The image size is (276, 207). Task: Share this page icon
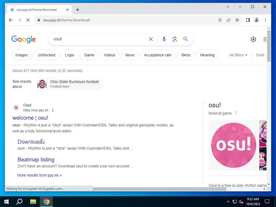point(229,20)
